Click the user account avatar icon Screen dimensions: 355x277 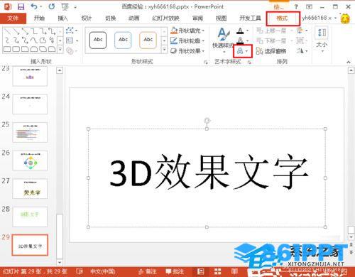pos(345,18)
